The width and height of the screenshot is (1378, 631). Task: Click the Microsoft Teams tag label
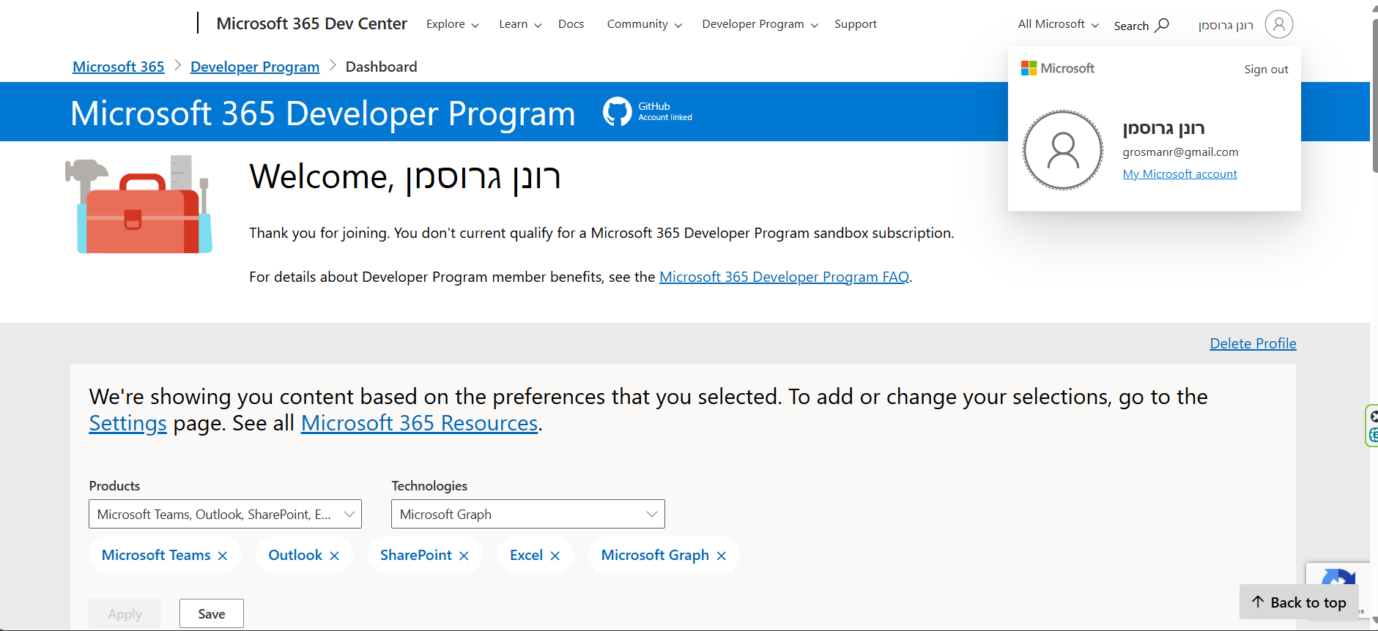(156, 555)
